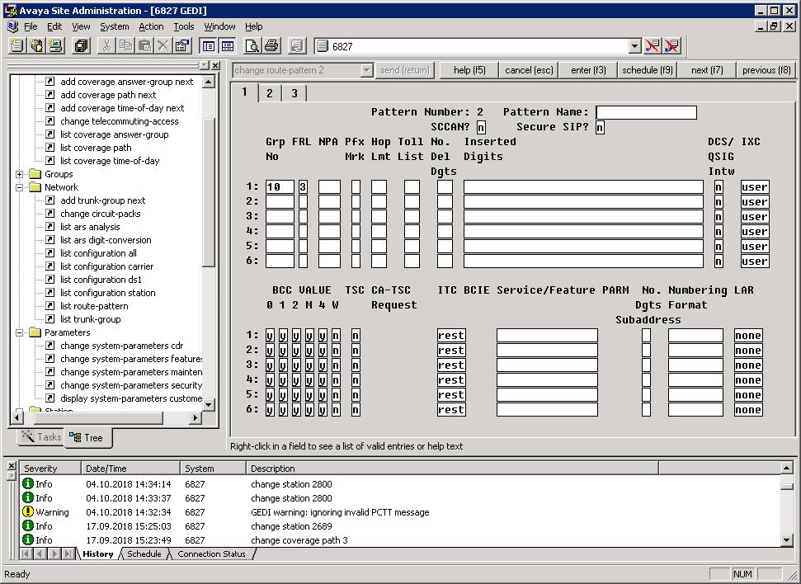Click the Date/Time column header
The image size is (801, 584).
point(131,468)
